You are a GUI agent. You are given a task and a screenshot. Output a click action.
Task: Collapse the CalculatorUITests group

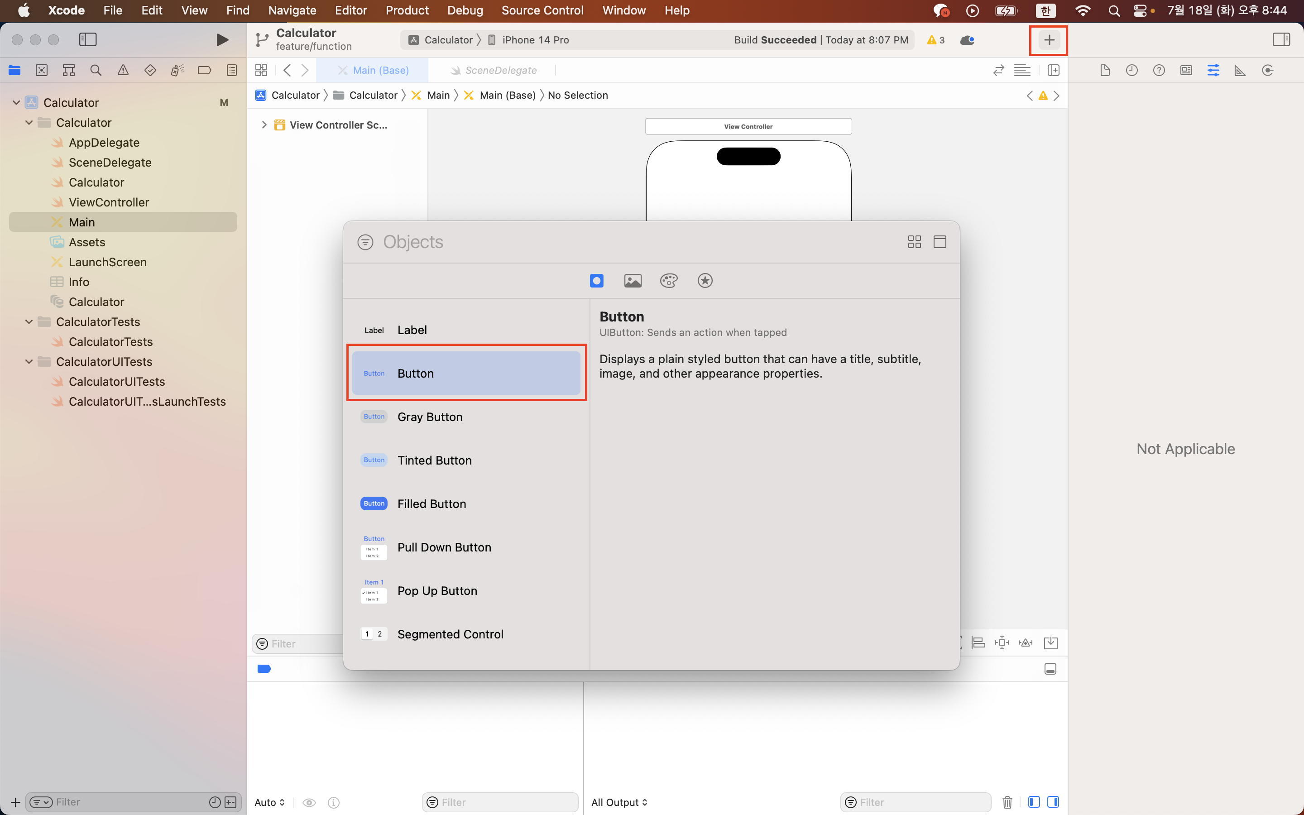tap(29, 362)
